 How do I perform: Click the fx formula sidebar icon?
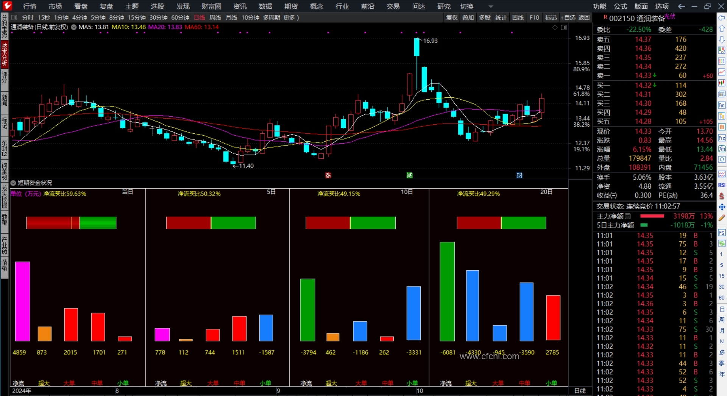point(722,149)
